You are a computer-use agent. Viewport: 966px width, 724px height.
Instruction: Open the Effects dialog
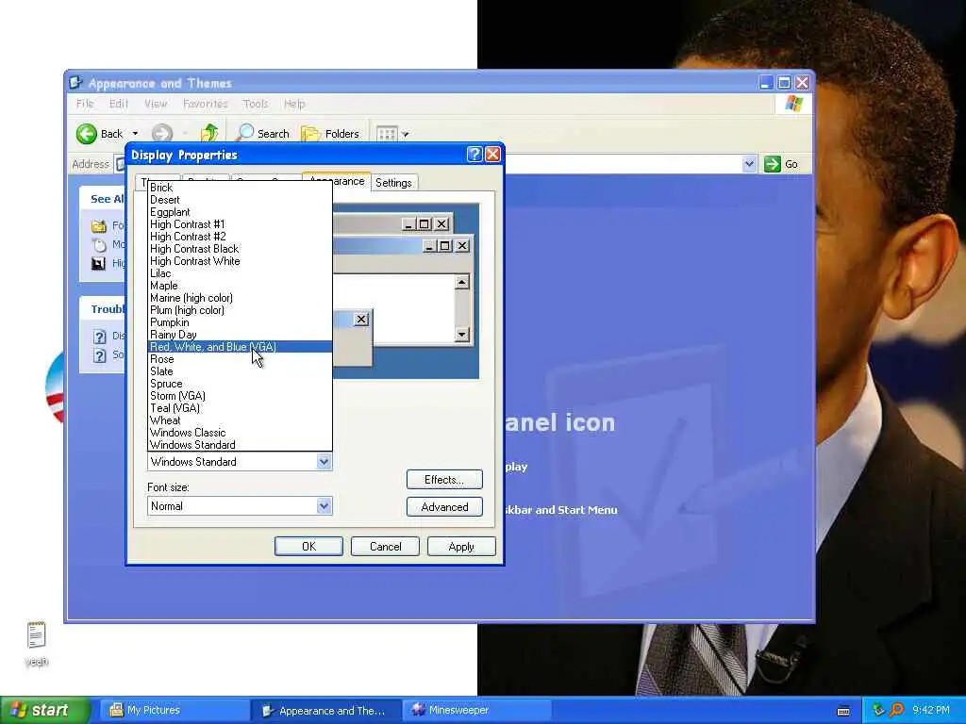pos(444,480)
